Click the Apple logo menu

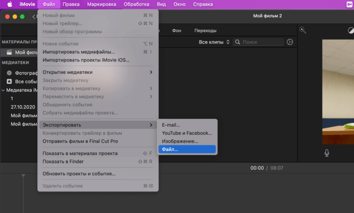coord(9,4)
